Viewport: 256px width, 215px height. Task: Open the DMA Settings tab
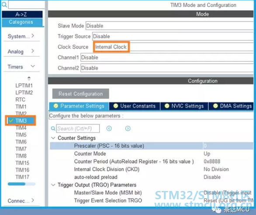pyautogui.click(x=231, y=106)
